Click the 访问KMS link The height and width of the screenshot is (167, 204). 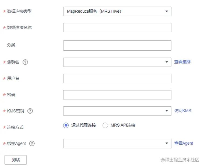tap(183, 111)
